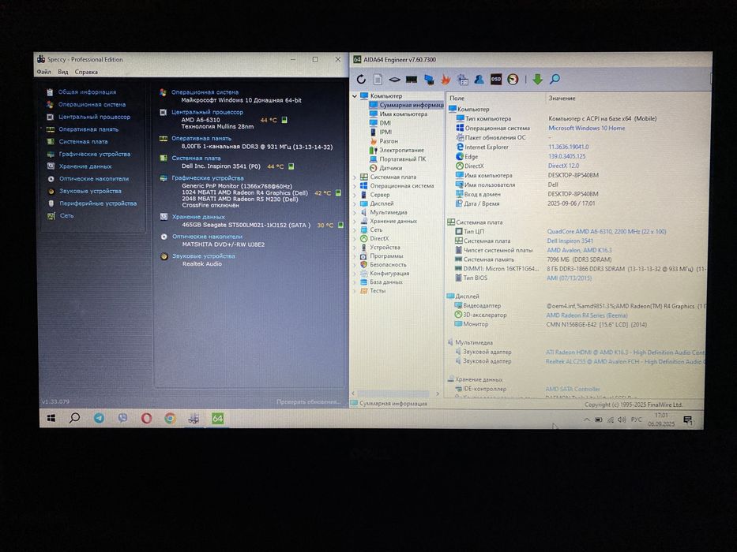737x552 pixels.
Task: Open Microsoft Windows 10 Home link in AIDA64
Action: point(587,128)
